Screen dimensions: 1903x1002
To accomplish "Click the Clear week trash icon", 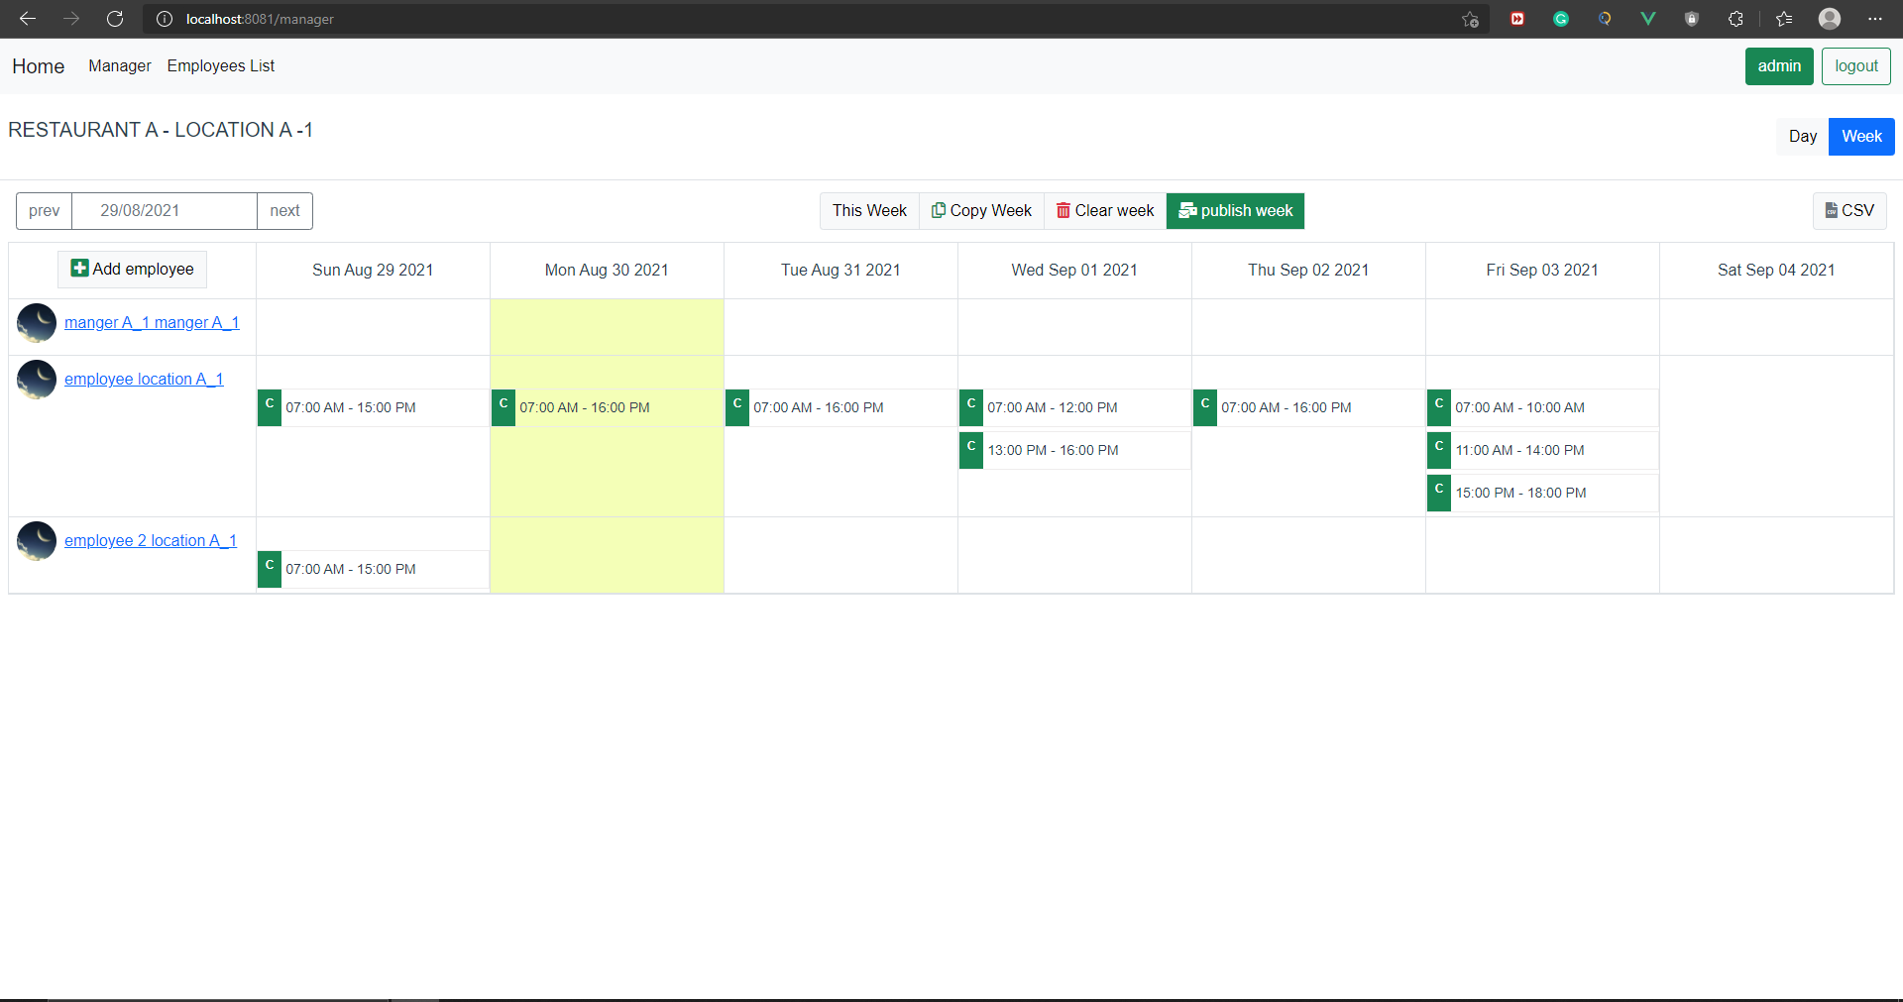I will (1063, 210).
